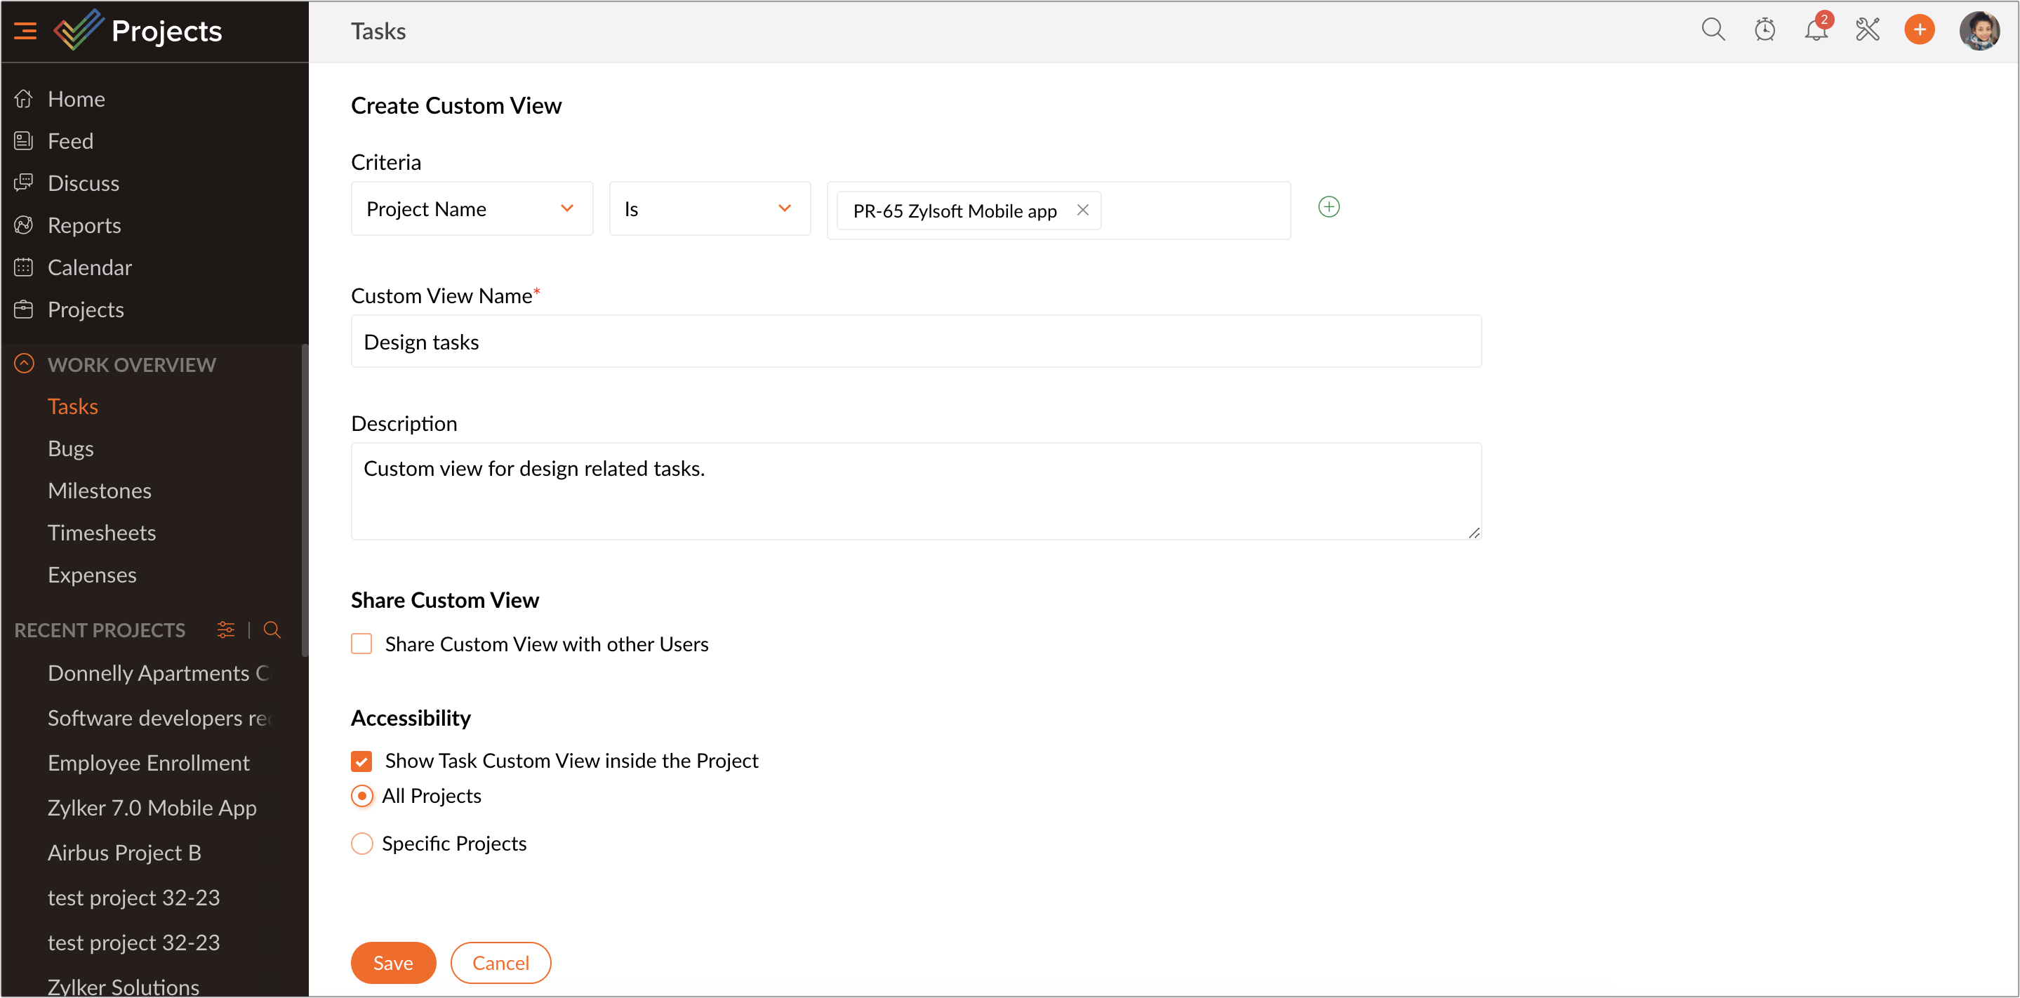Open Projects in sidebar
Viewport: 2020px width, 998px height.
point(86,310)
